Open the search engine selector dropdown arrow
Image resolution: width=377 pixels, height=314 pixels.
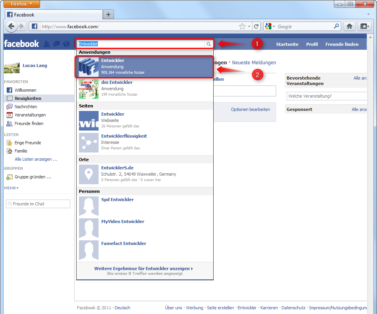click(x=274, y=26)
